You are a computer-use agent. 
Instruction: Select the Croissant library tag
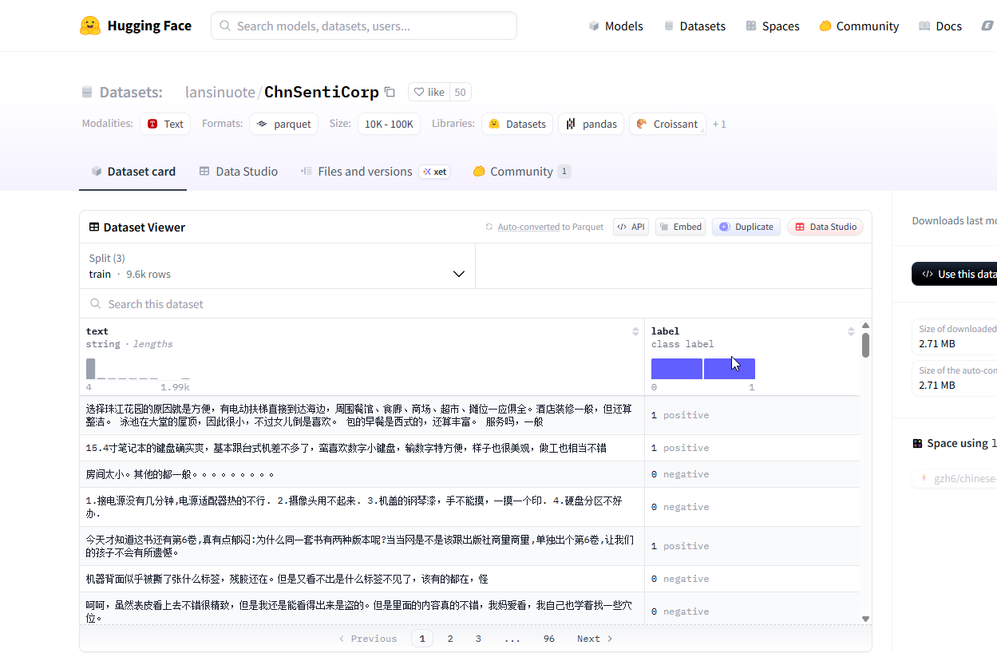(667, 124)
